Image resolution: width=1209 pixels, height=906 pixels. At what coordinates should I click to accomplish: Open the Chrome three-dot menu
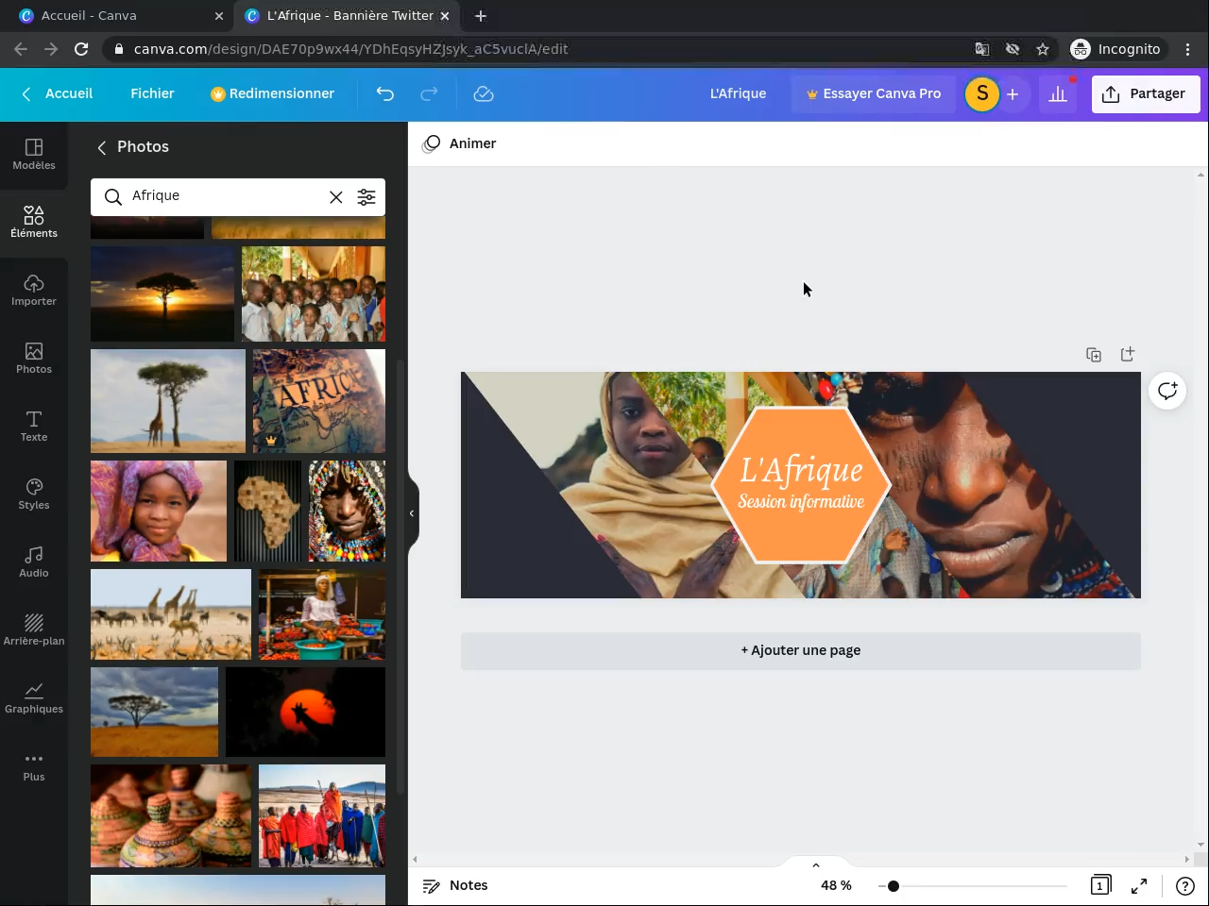(1188, 49)
